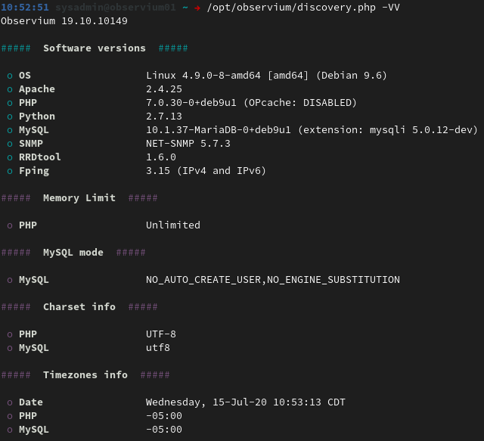Click the MySQL mode section heading
This screenshot has width=484, height=441.
(73, 253)
